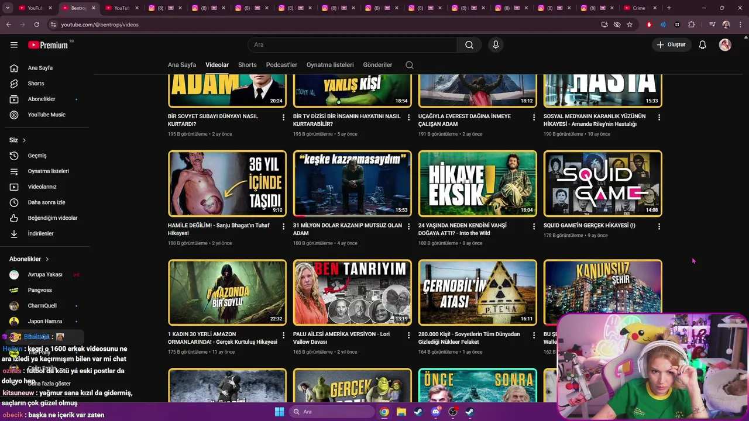
Task: Expand the Siz section chevron
Action: tap(24, 140)
